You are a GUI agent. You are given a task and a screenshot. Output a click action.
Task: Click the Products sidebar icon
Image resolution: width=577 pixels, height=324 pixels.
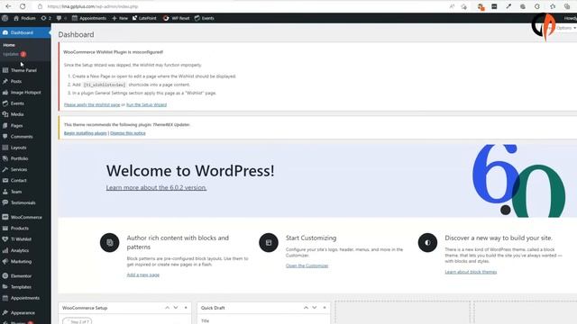pyautogui.click(x=5, y=228)
